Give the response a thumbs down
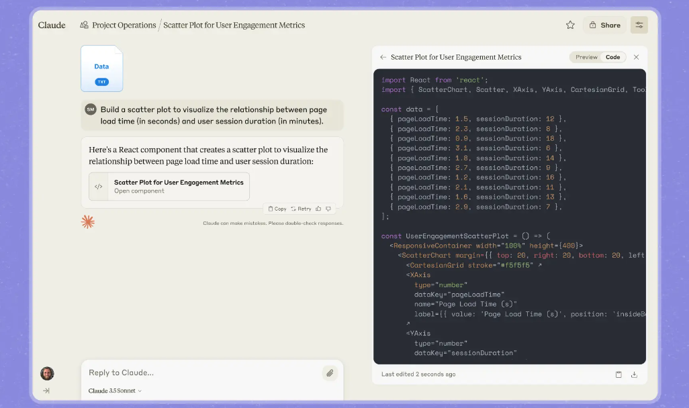 (328, 209)
